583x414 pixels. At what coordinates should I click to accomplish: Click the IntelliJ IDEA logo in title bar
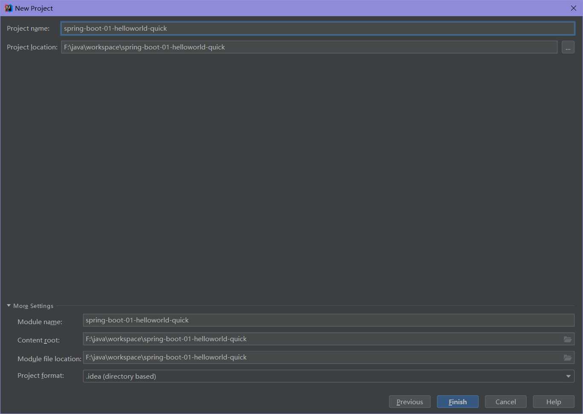point(8,8)
